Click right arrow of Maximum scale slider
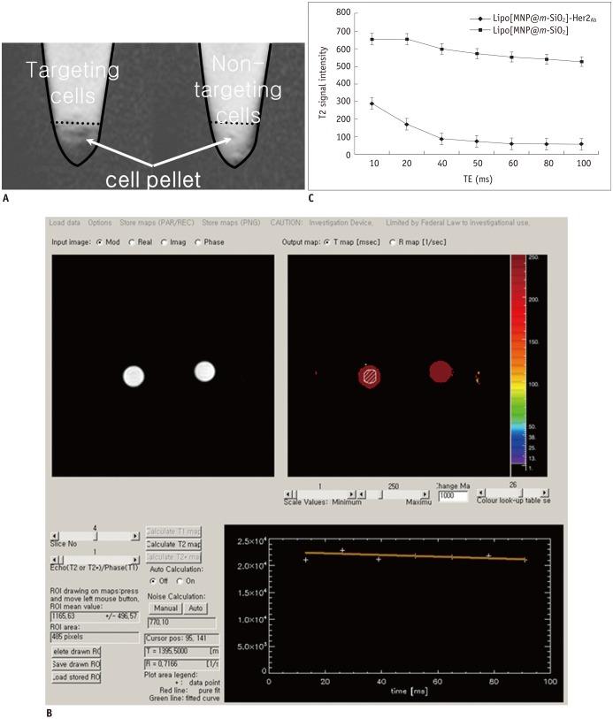 pos(425,493)
